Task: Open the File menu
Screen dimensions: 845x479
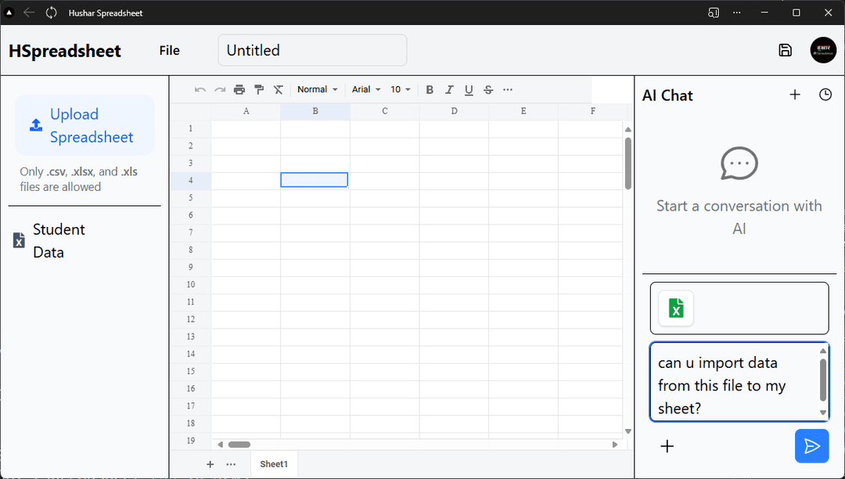Action: [x=169, y=50]
